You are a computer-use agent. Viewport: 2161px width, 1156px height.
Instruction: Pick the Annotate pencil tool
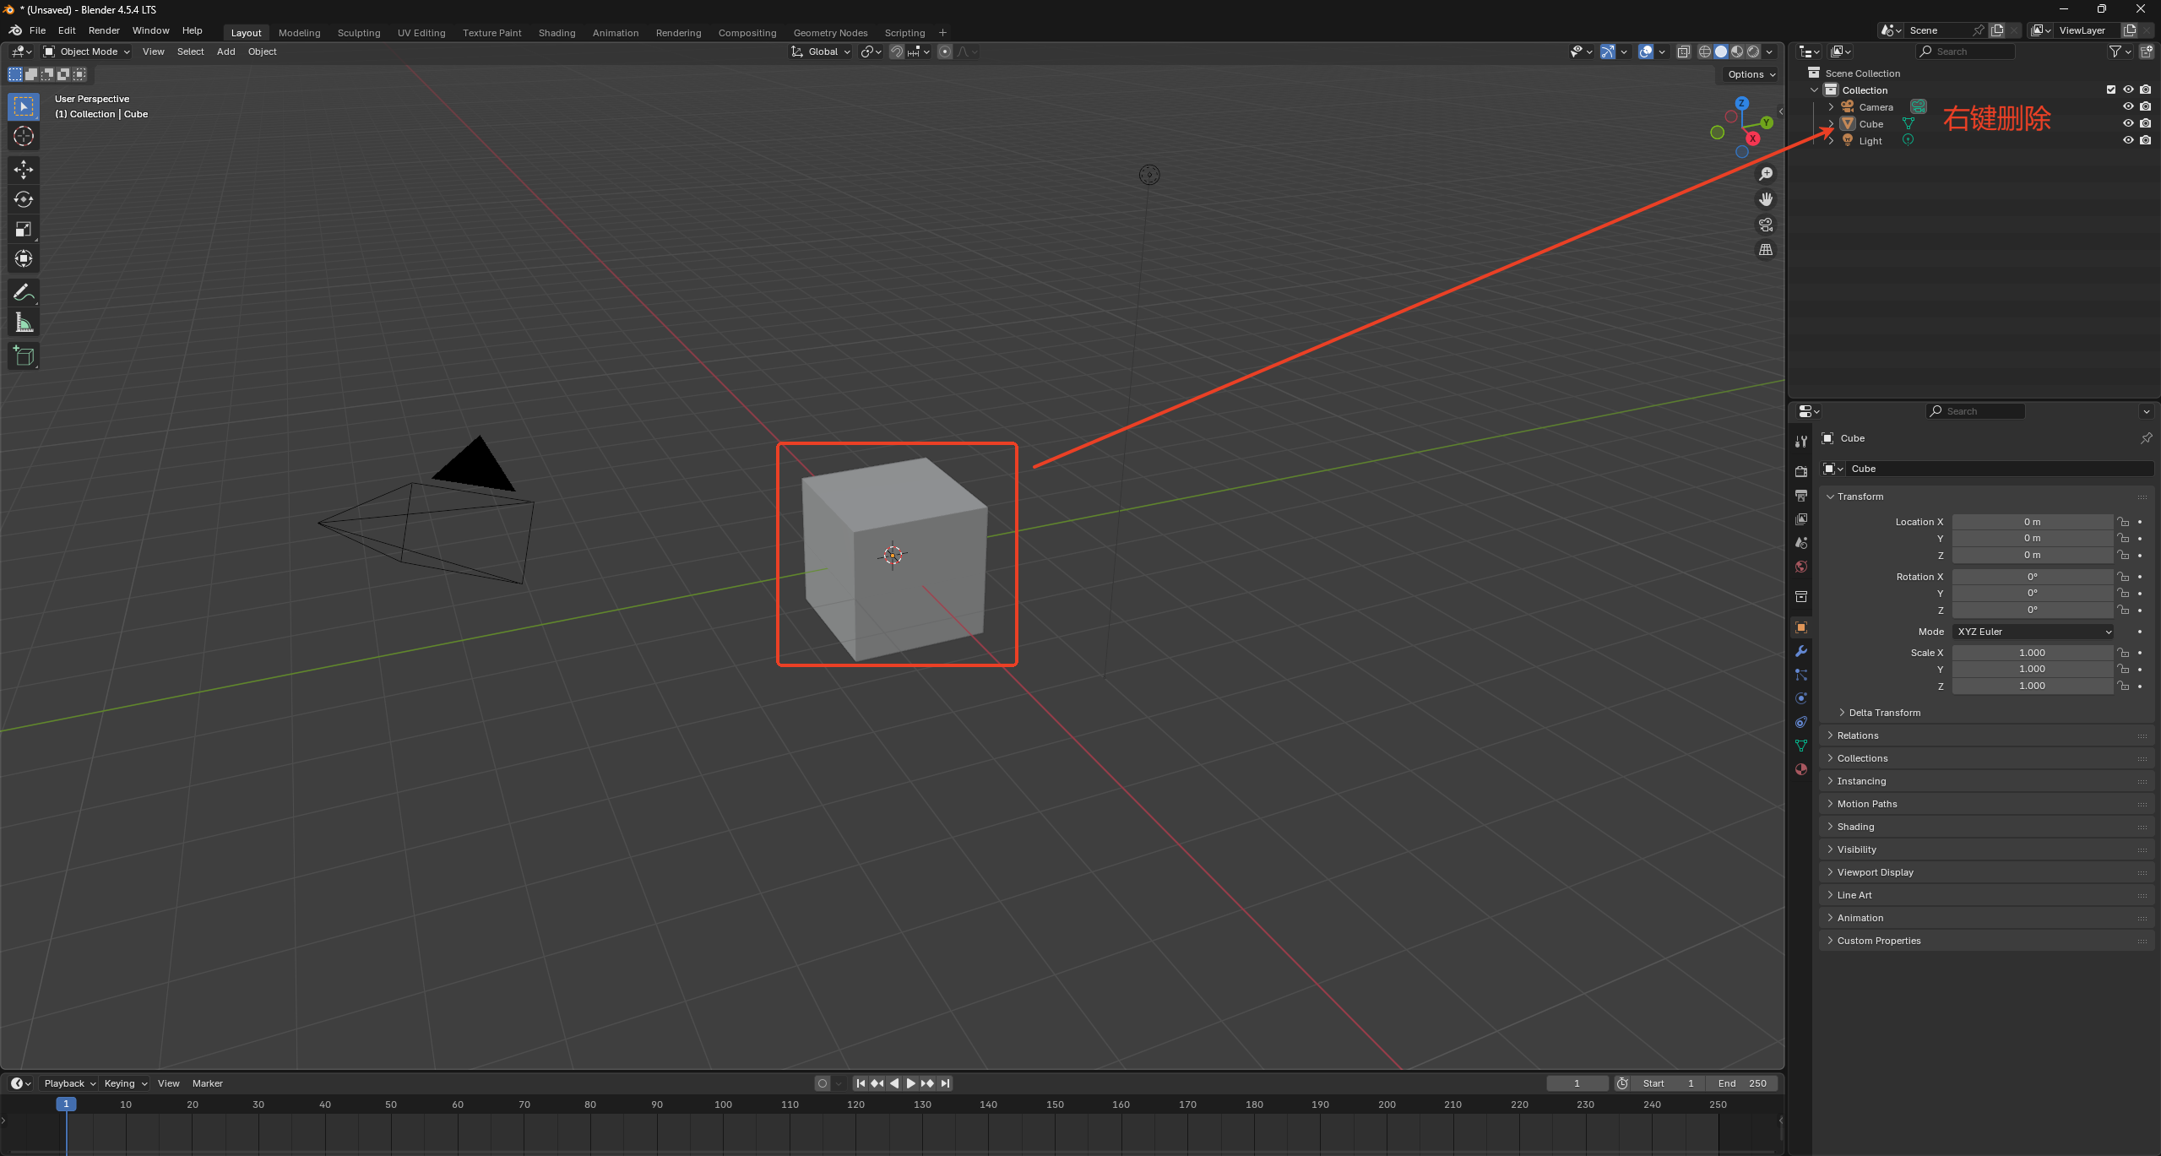click(24, 293)
